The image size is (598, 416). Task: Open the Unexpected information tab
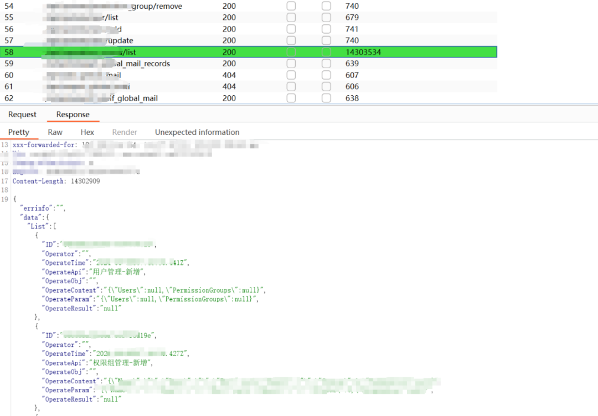(197, 132)
